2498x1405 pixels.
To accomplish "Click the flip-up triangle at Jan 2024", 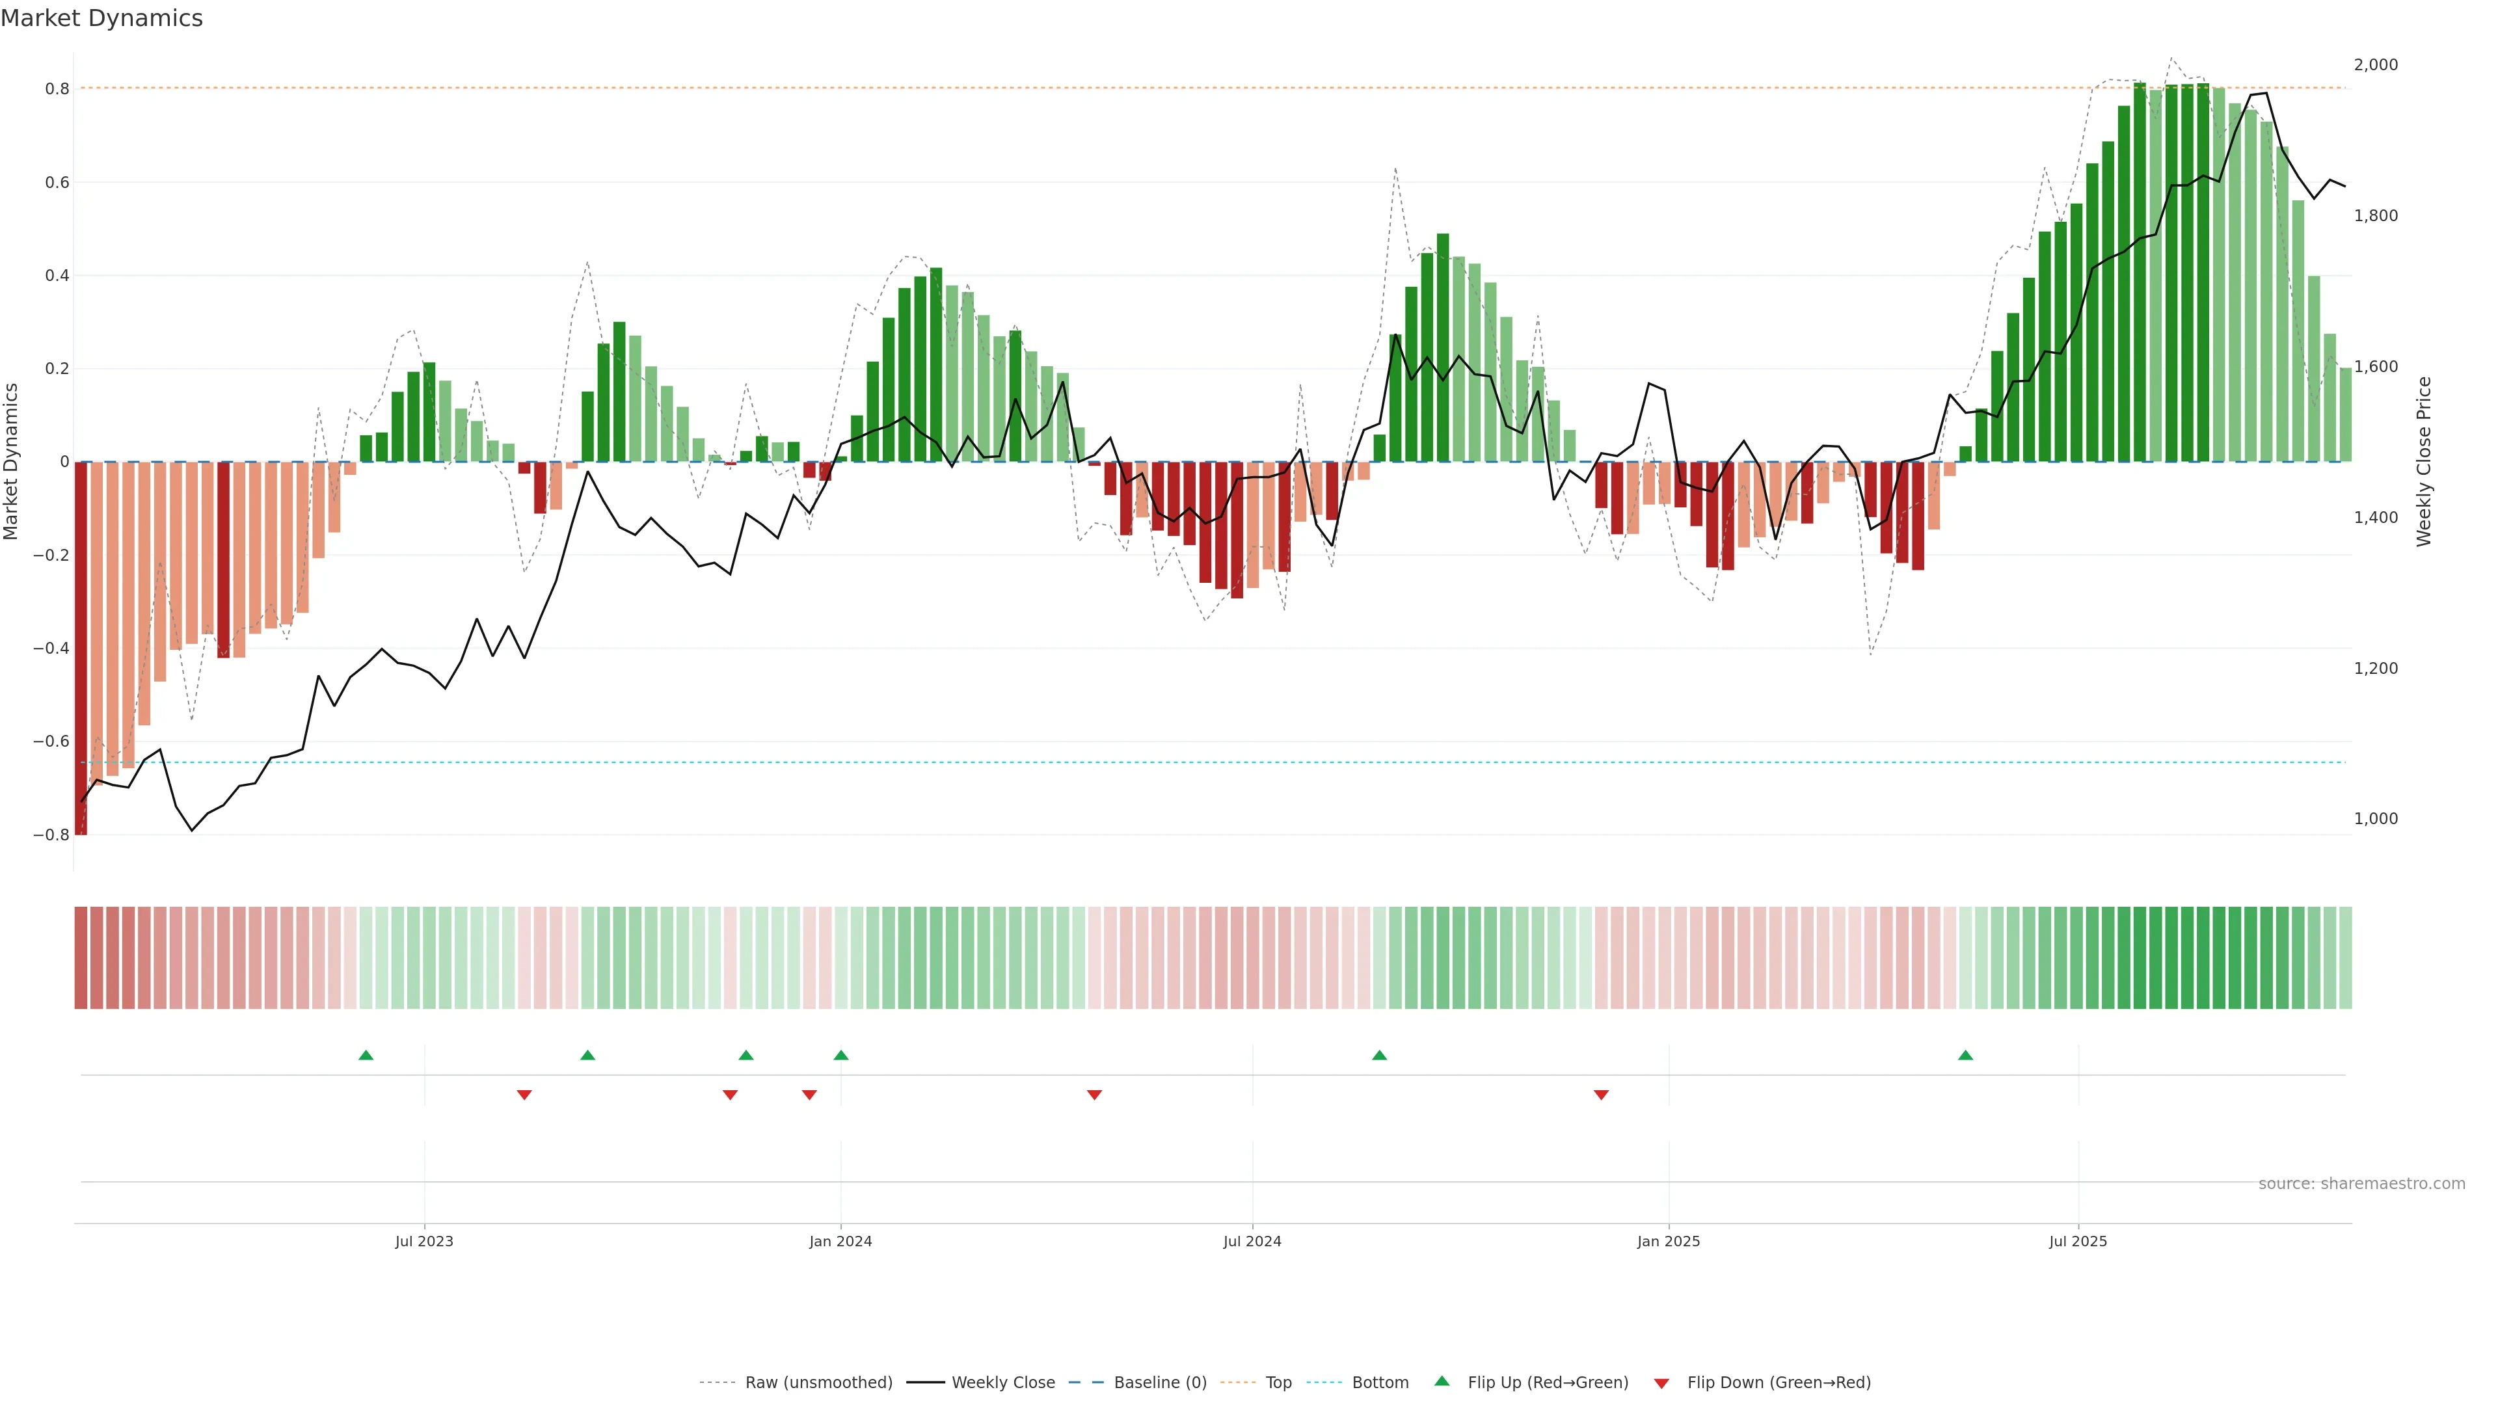I will pos(840,1055).
